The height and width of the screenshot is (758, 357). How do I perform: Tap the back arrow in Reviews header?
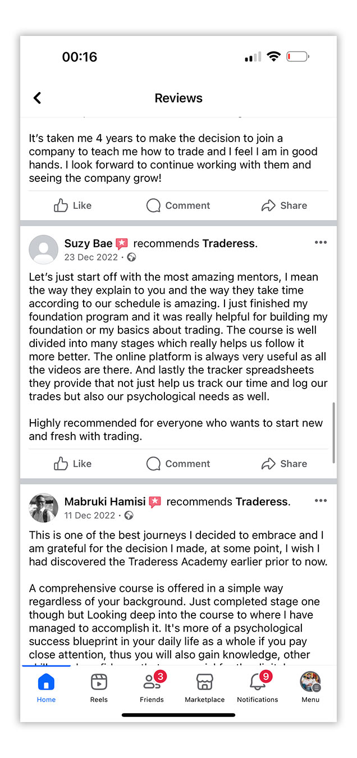[x=38, y=98]
